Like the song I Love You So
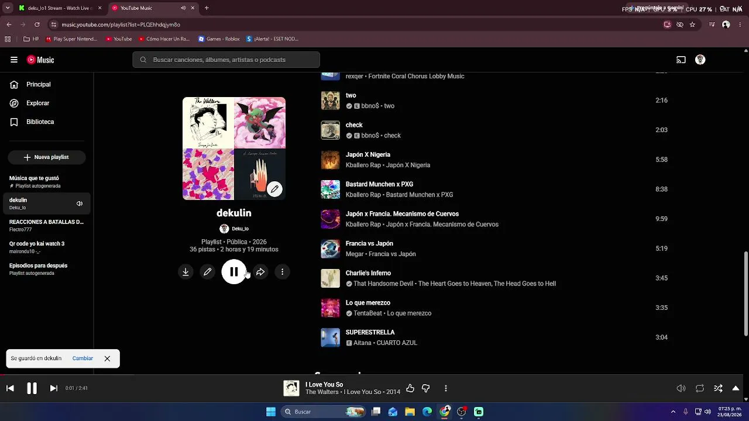749x421 pixels. coord(410,388)
